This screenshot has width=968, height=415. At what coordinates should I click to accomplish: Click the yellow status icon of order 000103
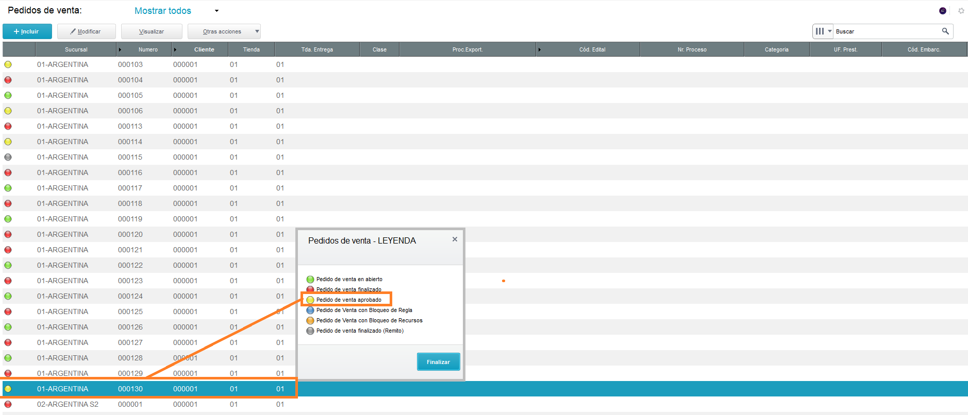coord(8,64)
